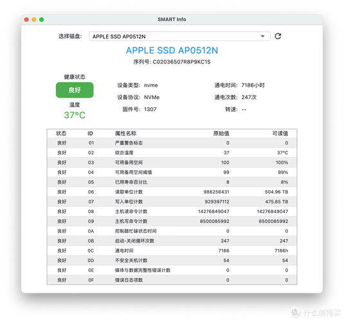Select the 可用备用空间 row with value 100%

[172, 162]
